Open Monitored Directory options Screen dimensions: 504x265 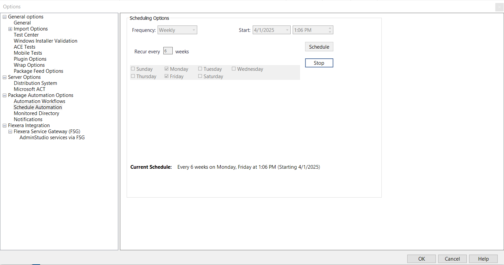coord(36,113)
